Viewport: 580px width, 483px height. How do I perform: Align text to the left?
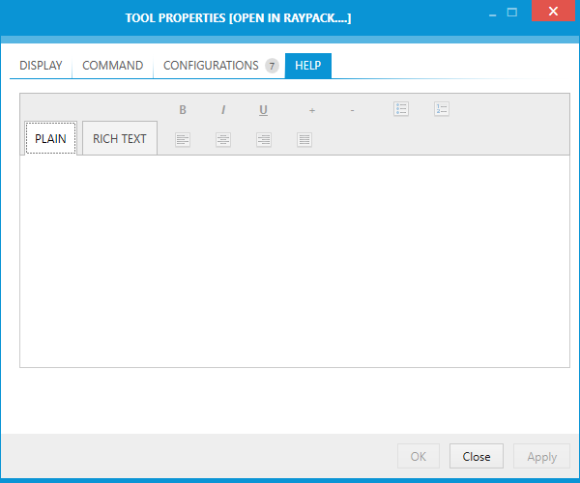183,140
